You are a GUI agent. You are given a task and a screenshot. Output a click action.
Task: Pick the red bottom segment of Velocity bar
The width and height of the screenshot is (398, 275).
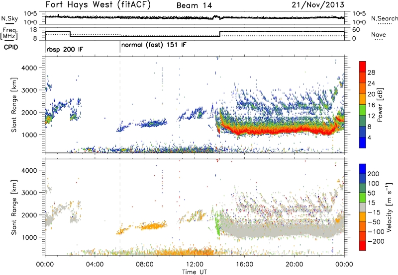(363, 246)
